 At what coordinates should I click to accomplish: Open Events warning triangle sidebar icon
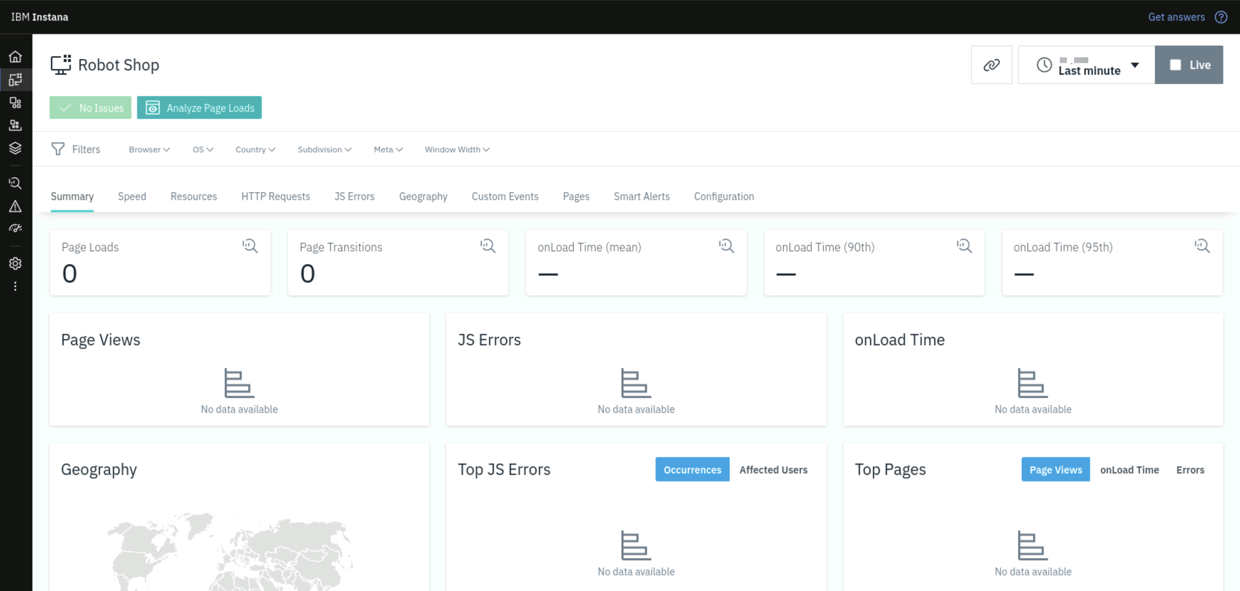[15, 206]
